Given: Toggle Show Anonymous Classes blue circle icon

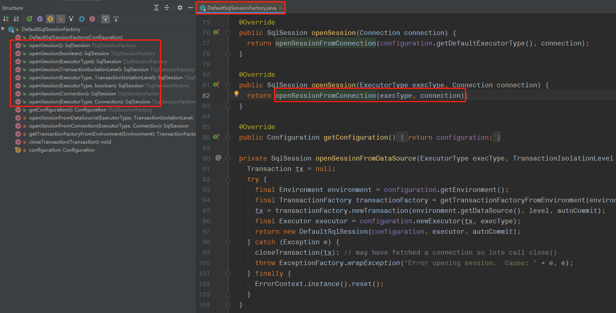Looking at the screenshot, I should tap(82, 19).
